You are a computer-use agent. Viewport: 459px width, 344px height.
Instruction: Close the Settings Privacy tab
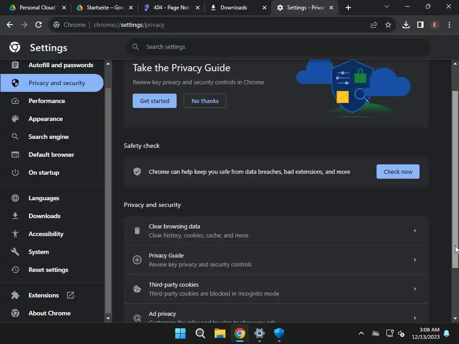[x=331, y=8]
